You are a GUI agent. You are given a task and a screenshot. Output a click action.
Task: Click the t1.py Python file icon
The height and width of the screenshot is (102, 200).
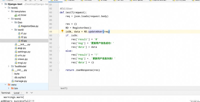tap(19, 34)
